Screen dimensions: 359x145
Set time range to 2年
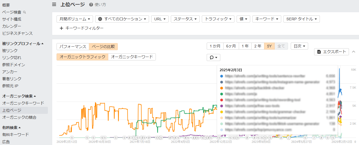click(x=258, y=46)
